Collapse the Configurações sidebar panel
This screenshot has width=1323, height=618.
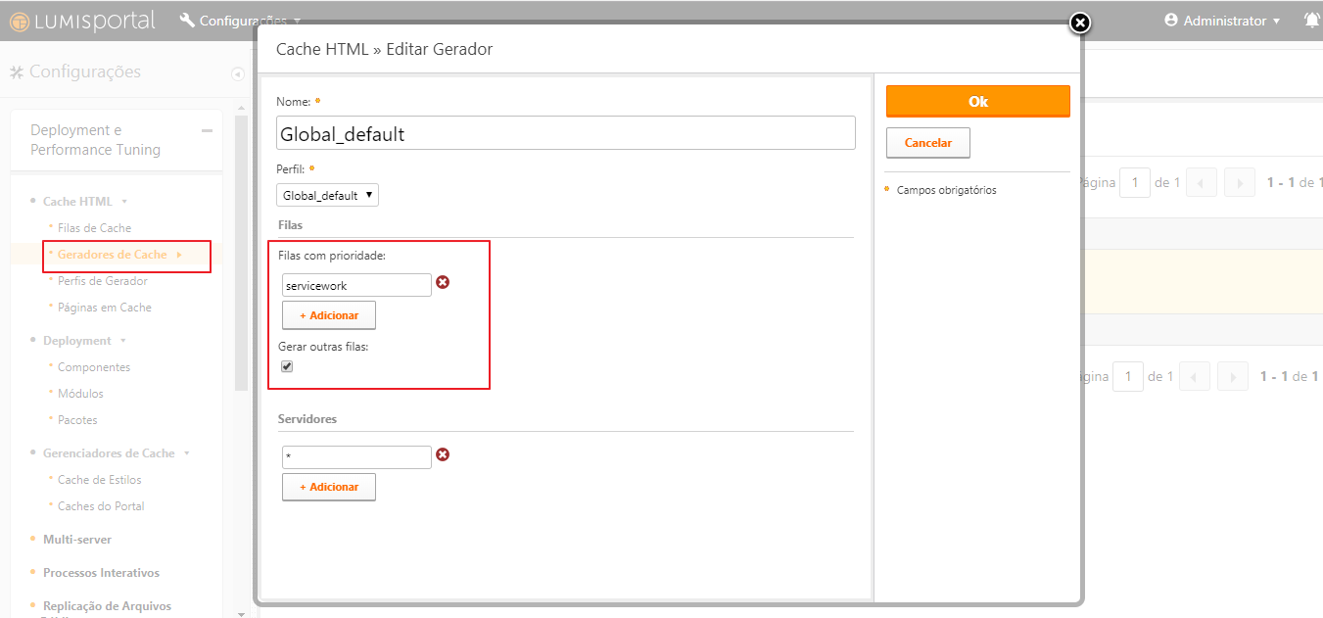point(237,73)
